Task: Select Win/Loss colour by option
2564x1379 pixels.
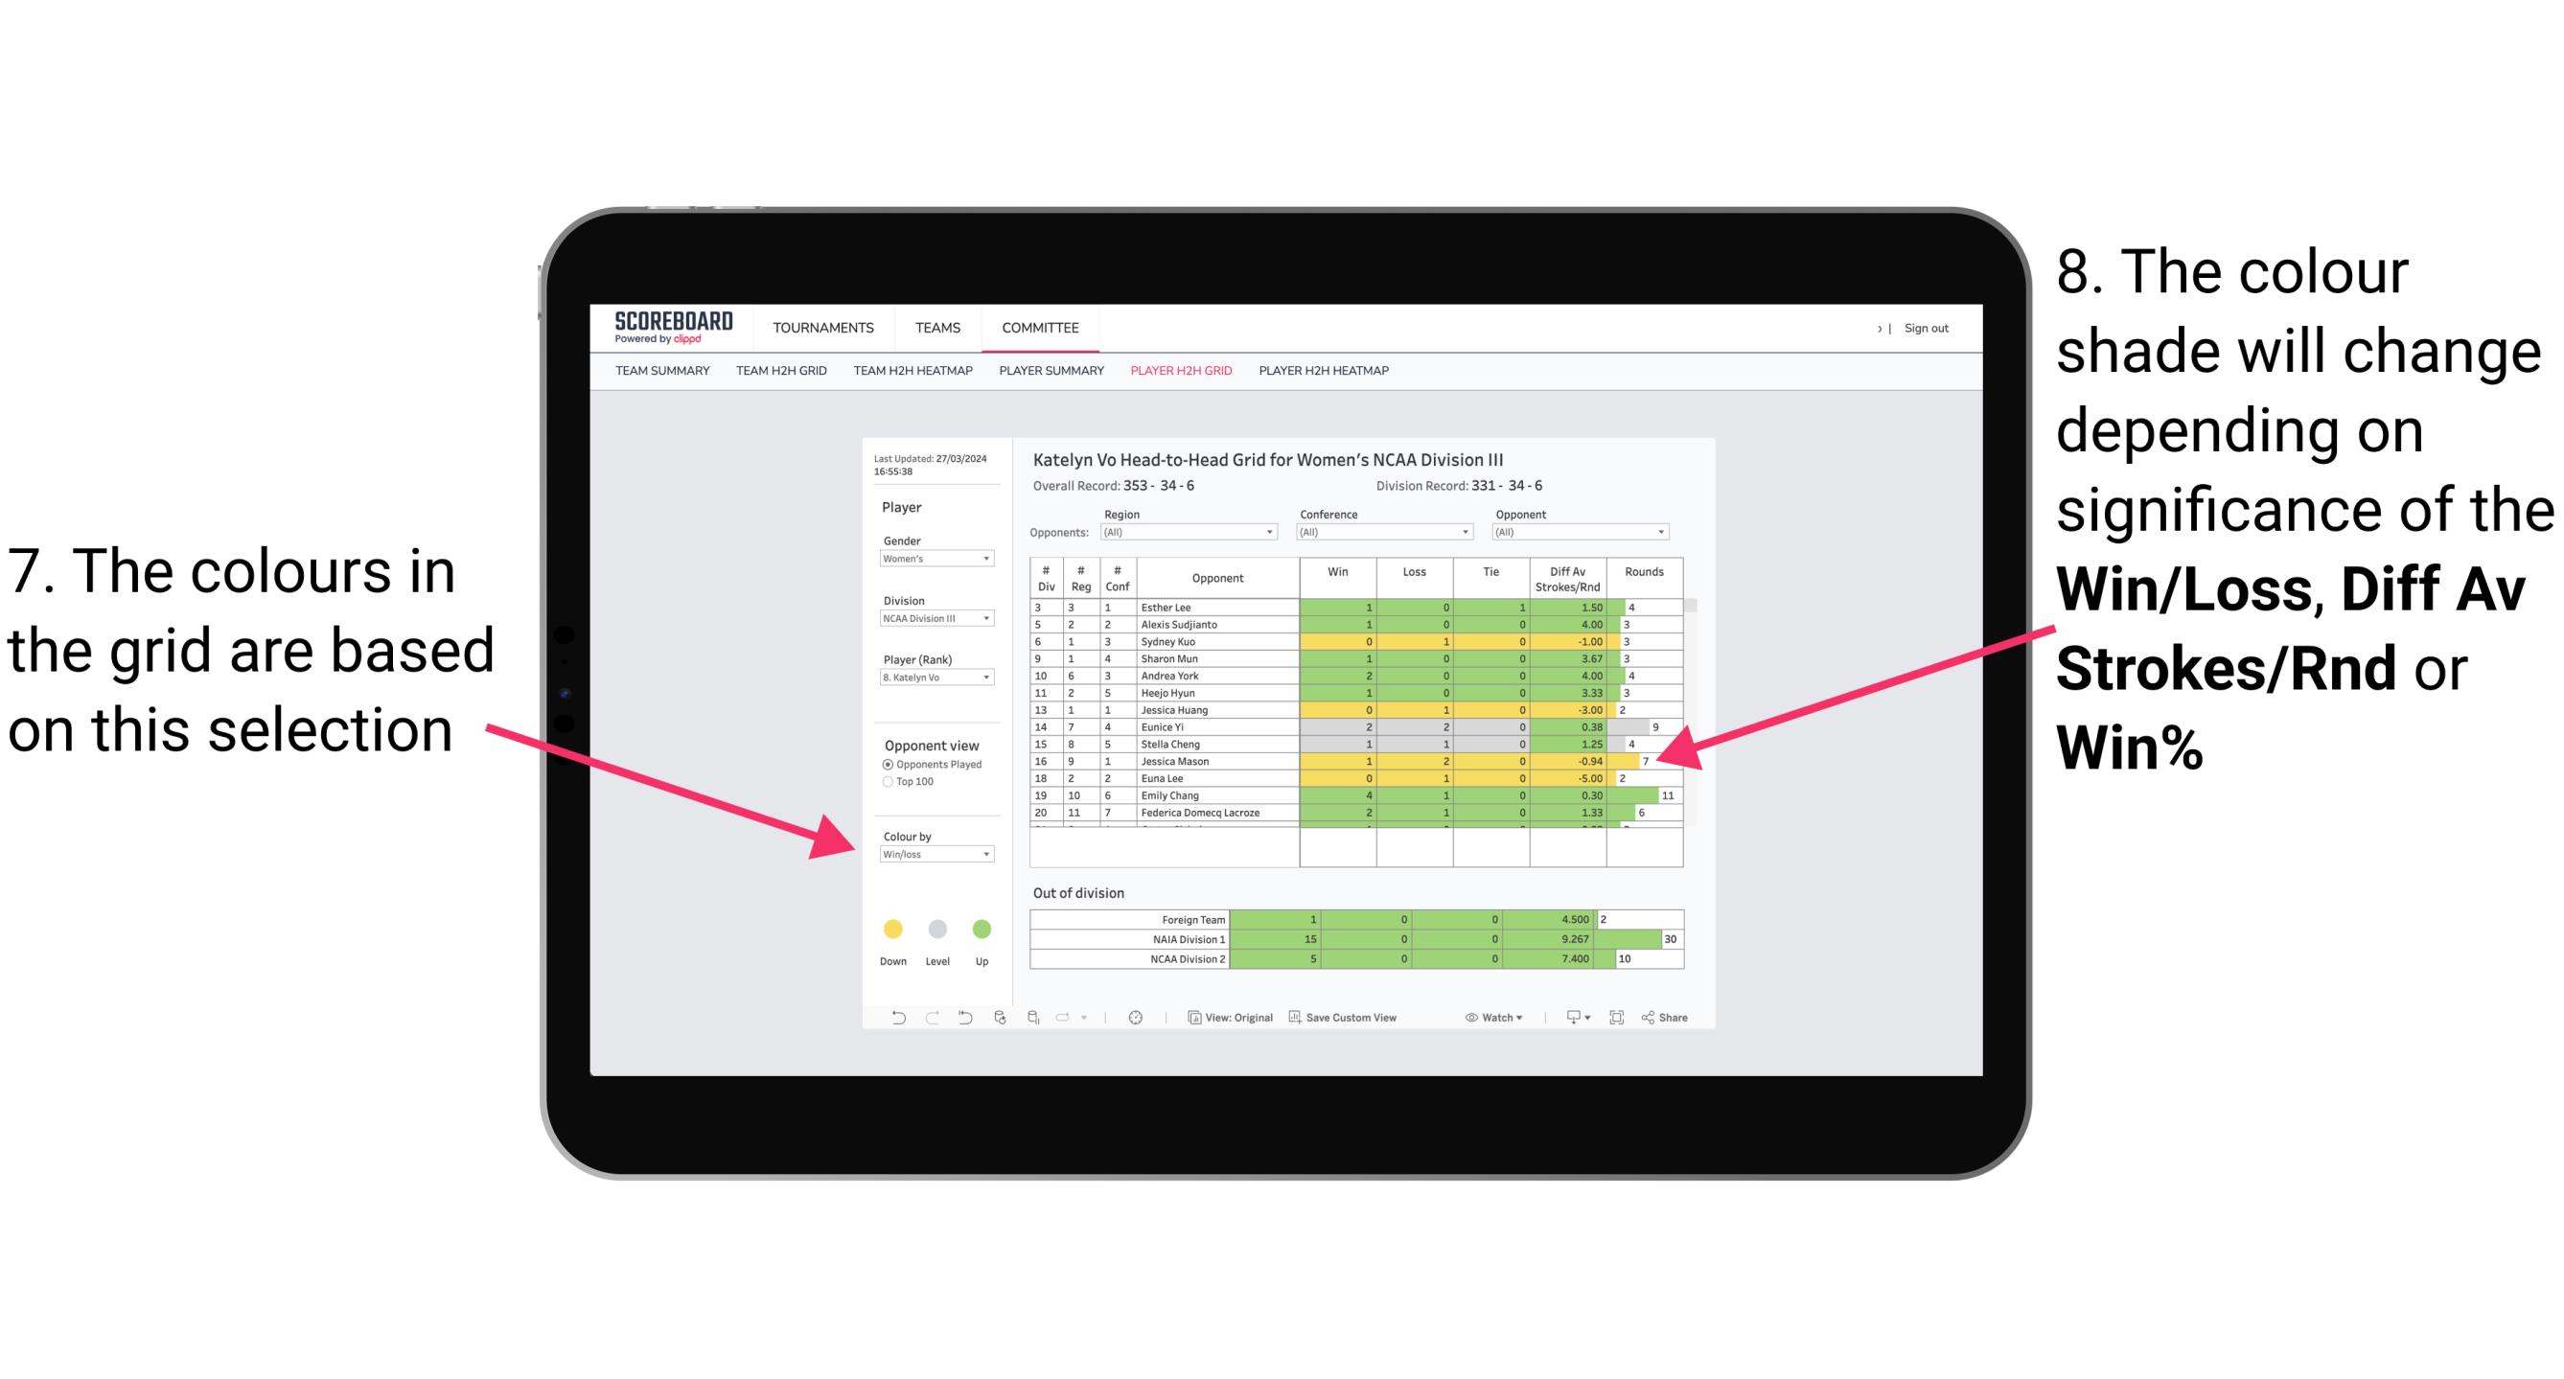Action: tap(931, 856)
